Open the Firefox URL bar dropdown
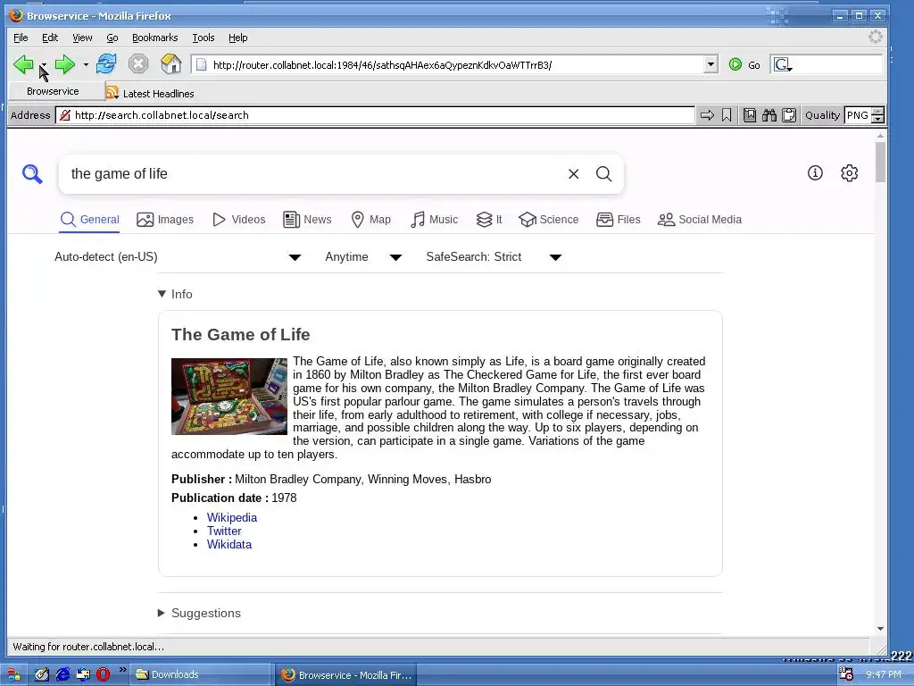 click(x=710, y=64)
